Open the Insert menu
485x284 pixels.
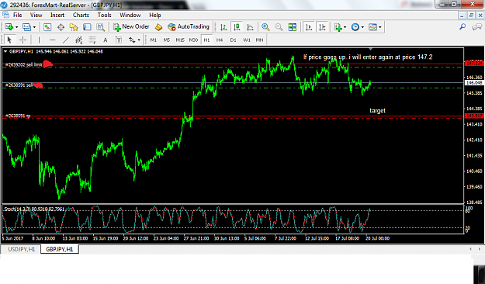(x=57, y=16)
